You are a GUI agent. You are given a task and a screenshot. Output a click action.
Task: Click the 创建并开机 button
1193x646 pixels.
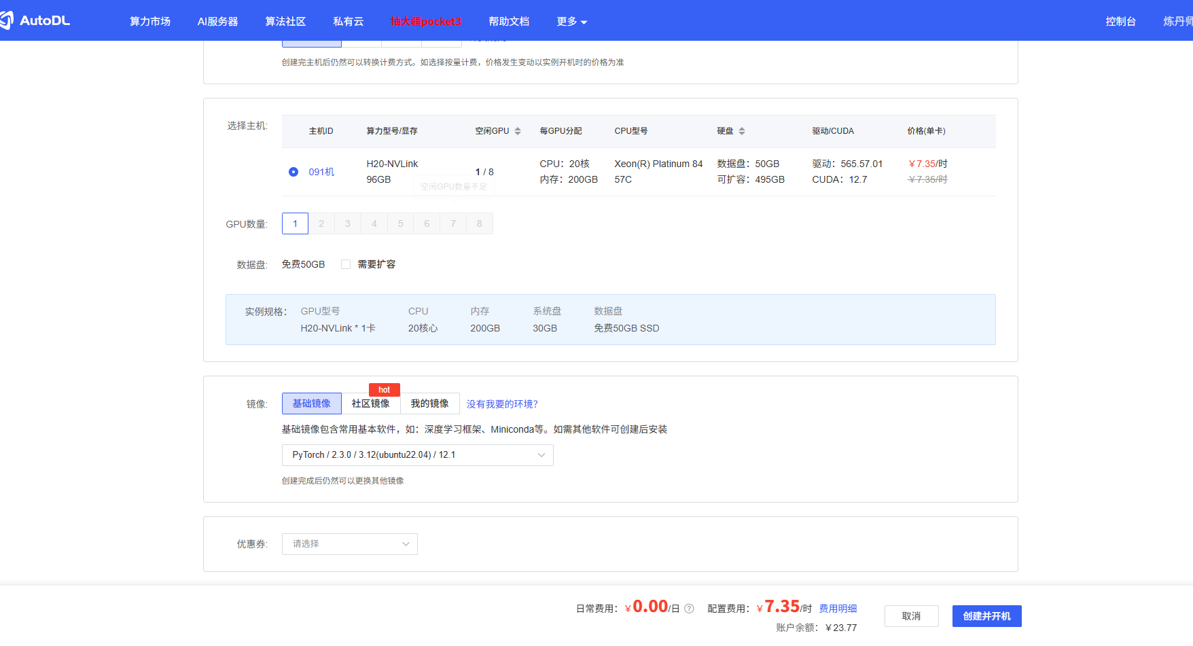click(x=986, y=616)
